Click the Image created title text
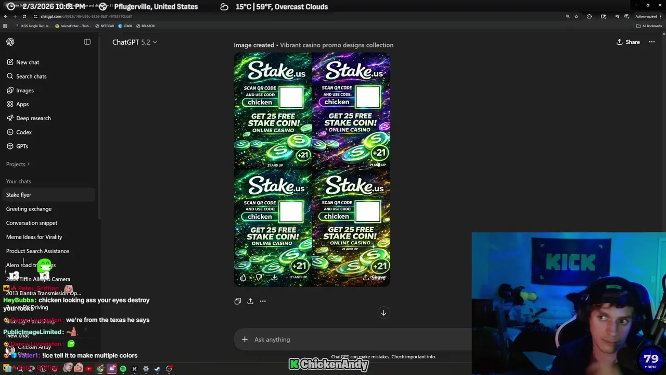The image size is (666, 375). click(254, 45)
